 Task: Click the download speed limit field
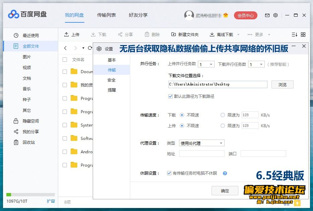coord(250,115)
